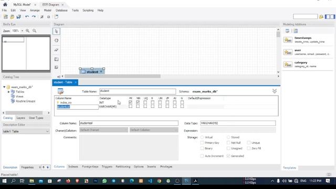Click the Data Type input field

(238, 123)
